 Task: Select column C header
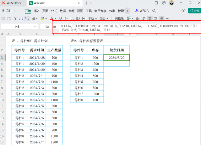(37, 34)
